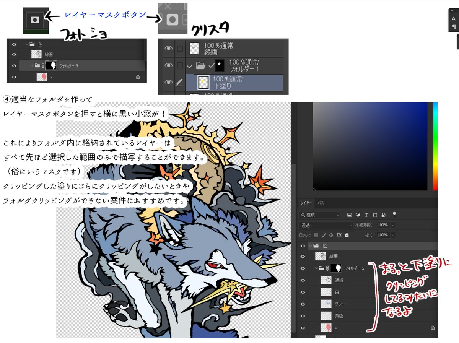Click the Clip Studio layer mask button icon
The width and height of the screenshot is (459, 343).
tap(173, 19)
